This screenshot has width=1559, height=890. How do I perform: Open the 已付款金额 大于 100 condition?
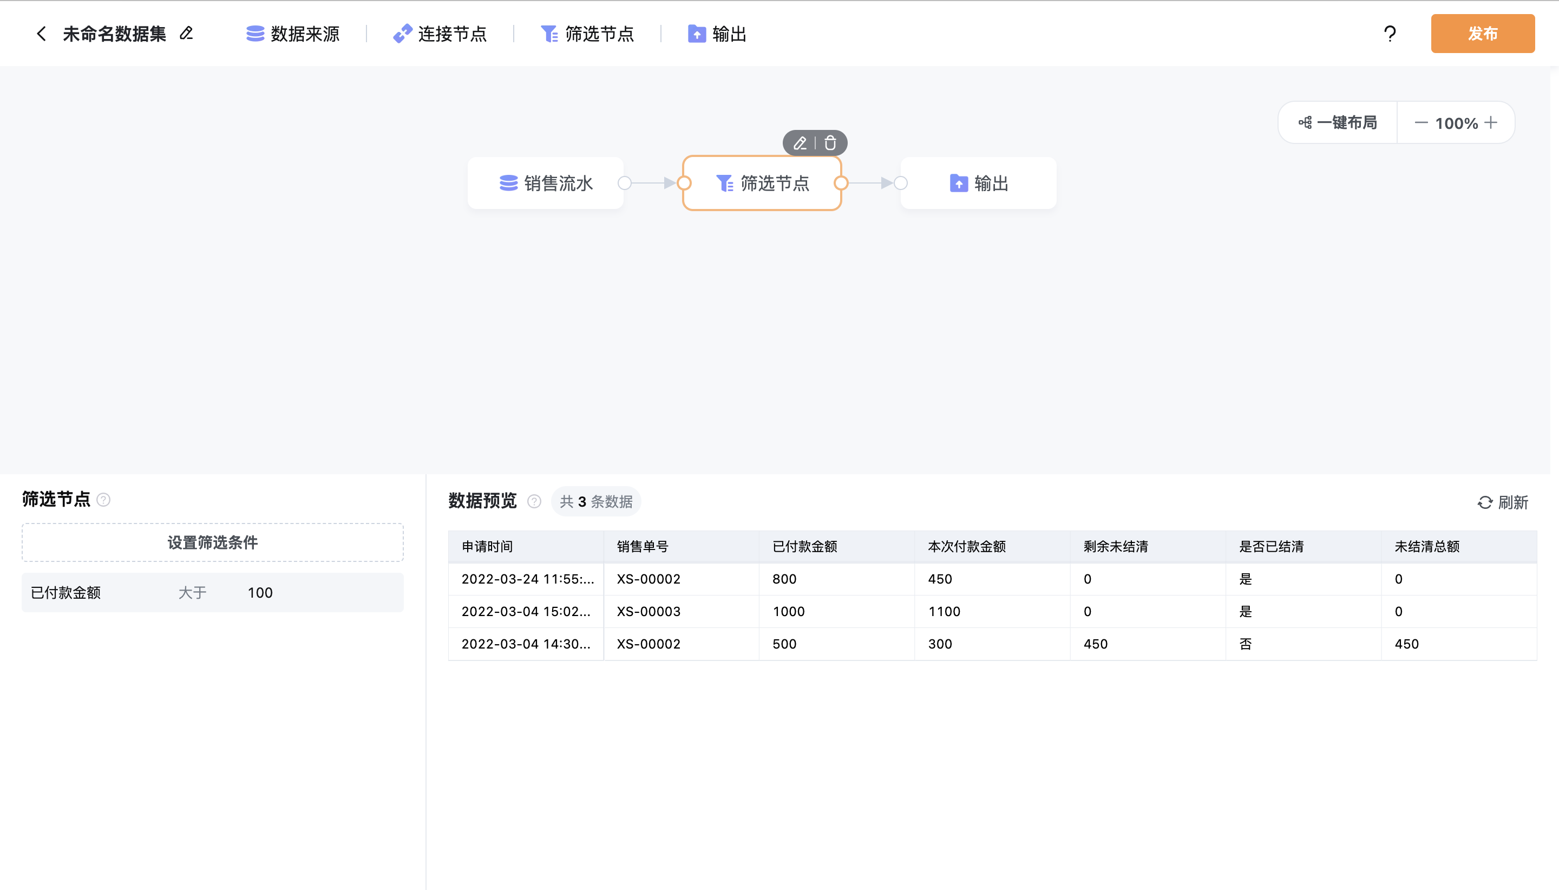point(213,592)
